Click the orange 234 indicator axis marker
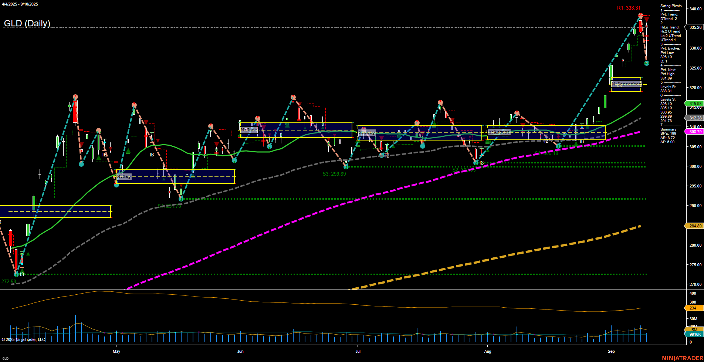 pyautogui.click(x=695, y=308)
